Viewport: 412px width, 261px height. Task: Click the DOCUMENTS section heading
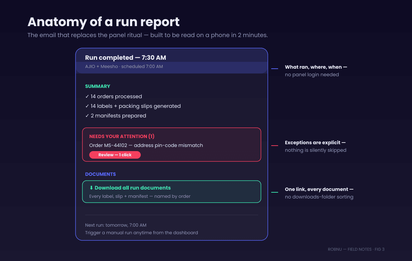[x=101, y=174]
